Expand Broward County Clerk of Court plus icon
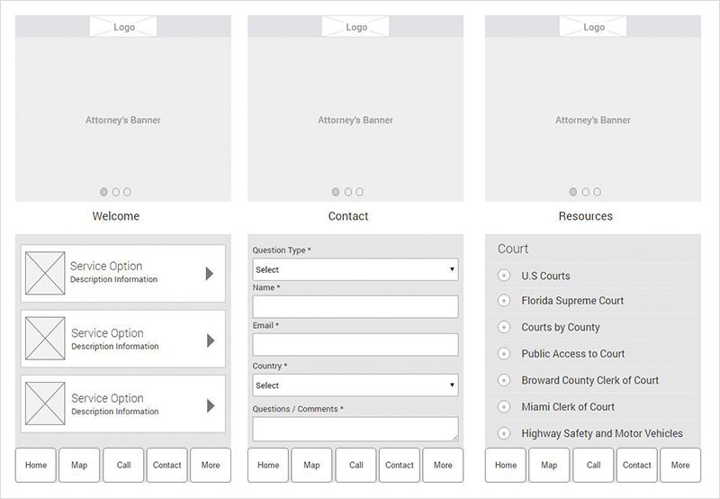The height and width of the screenshot is (499, 720). point(504,380)
